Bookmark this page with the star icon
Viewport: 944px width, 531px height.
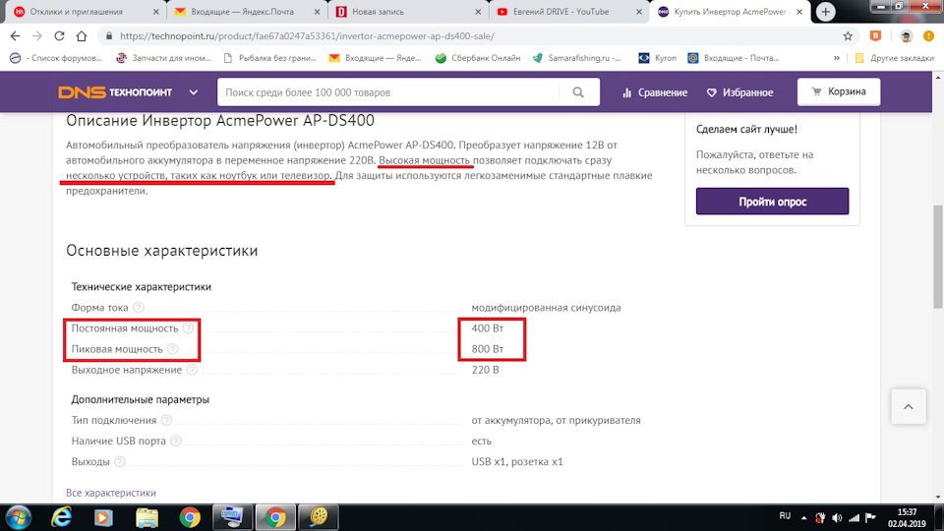point(848,36)
